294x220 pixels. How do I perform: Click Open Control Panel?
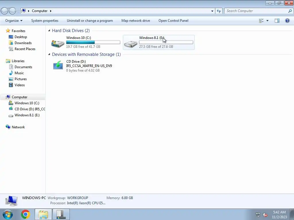tap(173, 21)
